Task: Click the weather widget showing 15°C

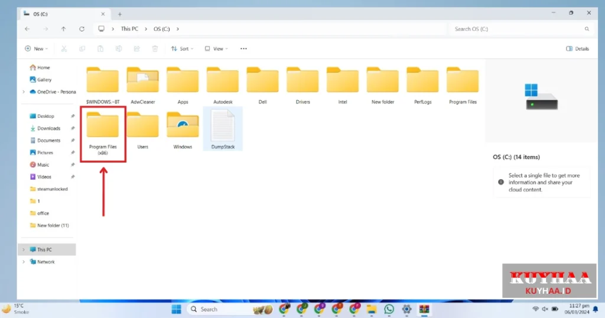Action: point(16,309)
